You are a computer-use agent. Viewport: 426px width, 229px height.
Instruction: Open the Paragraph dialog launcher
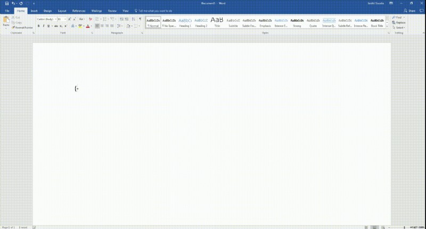[142, 33]
